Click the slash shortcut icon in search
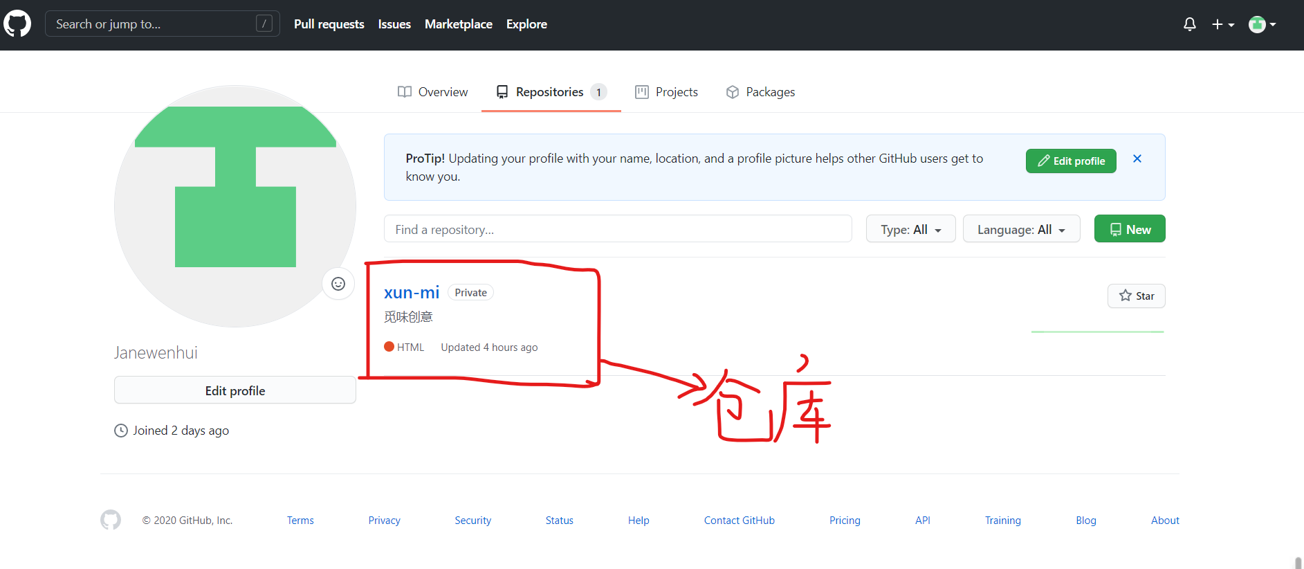 264,24
